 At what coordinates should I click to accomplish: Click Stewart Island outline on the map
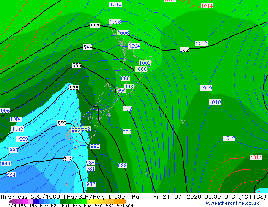coord(77,147)
